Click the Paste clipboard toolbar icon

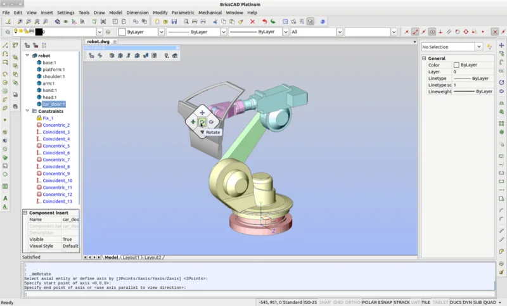click(232, 22)
